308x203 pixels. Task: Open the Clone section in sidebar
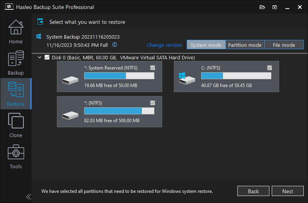[x=16, y=125]
